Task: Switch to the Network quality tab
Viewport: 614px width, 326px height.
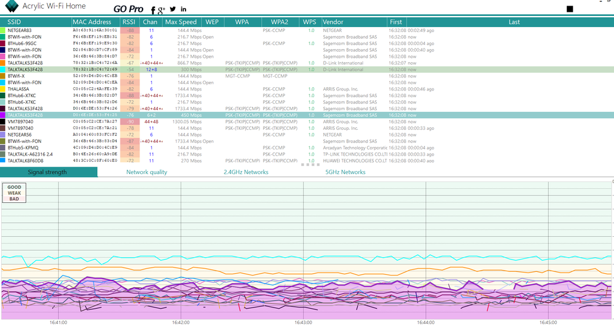Action: tap(146, 172)
